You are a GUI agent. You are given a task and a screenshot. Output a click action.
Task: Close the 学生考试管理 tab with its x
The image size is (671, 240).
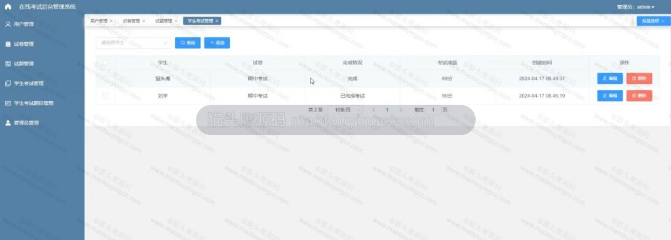[218, 20]
